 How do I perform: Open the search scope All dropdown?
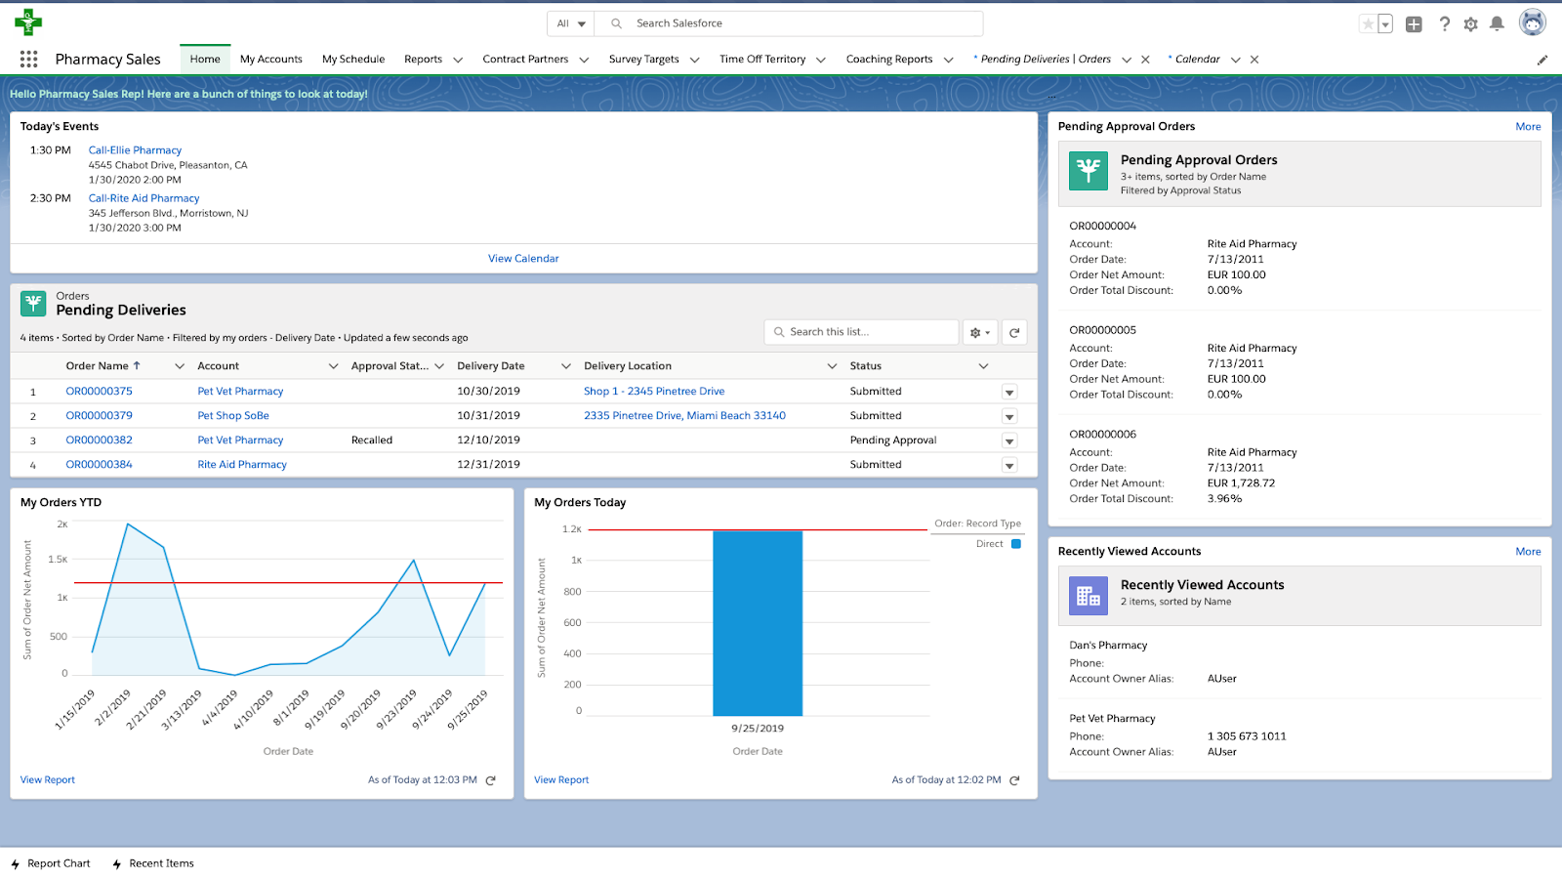pos(571,23)
